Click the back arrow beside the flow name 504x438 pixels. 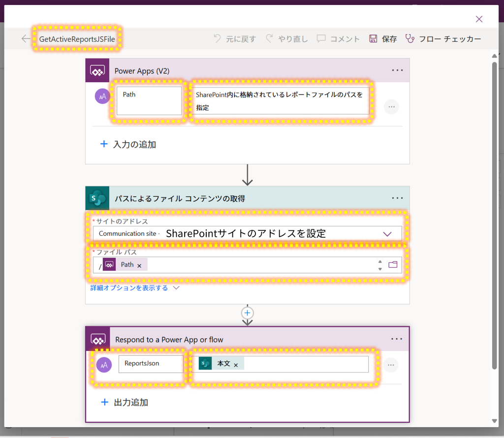26,39
